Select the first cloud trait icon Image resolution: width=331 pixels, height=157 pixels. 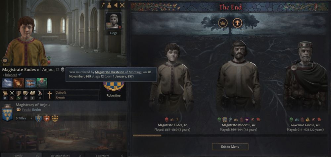tap(7, 83)
